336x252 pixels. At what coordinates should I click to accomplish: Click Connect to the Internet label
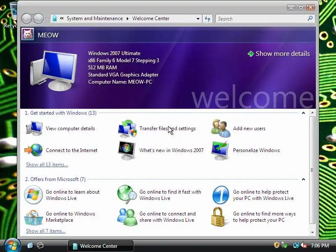point(71,150)
